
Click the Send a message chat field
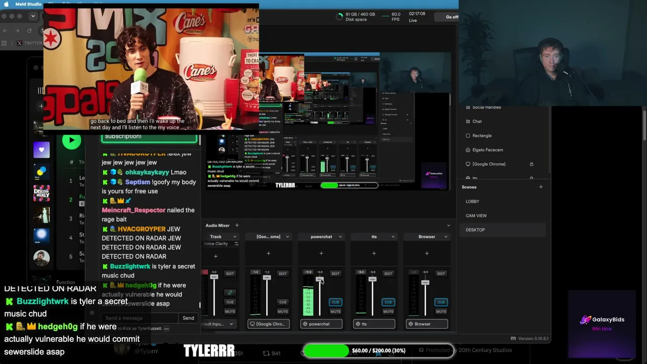point(140,318)
